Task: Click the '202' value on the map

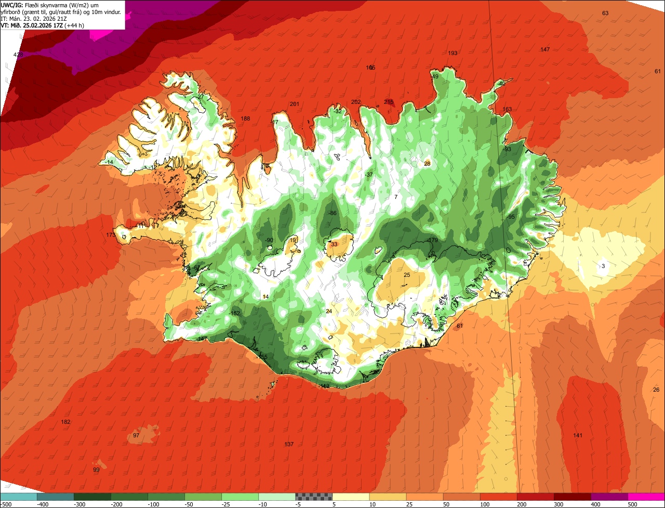Action: [x=356, y=102]
